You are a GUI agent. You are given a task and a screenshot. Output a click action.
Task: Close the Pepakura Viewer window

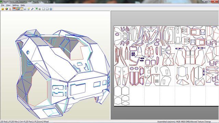(x=215, y=1)
